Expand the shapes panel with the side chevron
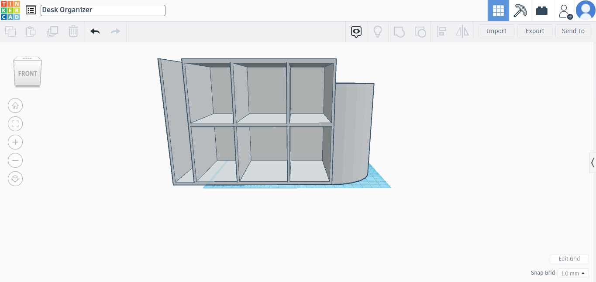Image resolution: width=596 pixels, height=282 pixels. (592, 163)
